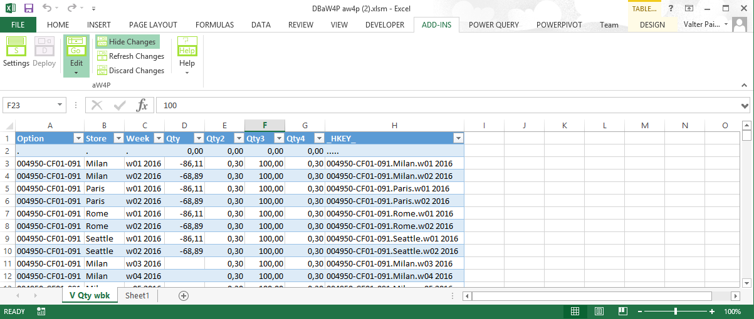
Task: Toggle Hide Changes button
Action: point(127,42)
